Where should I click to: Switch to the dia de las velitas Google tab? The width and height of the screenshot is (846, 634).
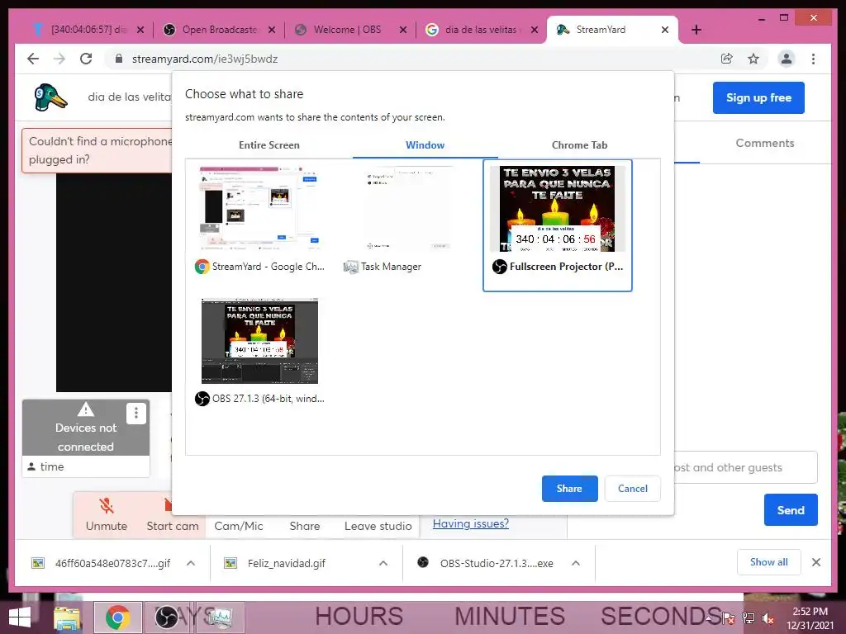tap(480, 30)
